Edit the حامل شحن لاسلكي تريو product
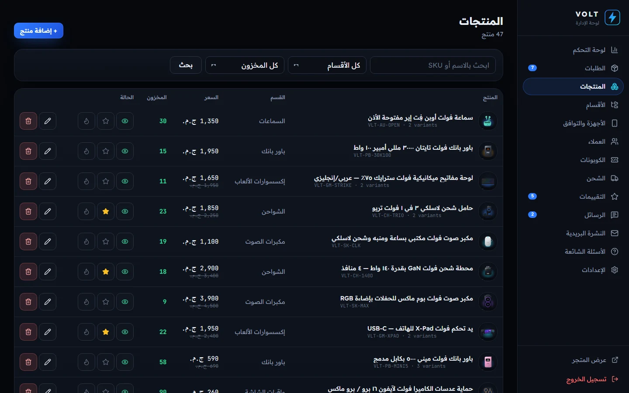Viewport: 629px width, 393px height. pyautogui.click(x=48, y=211)
